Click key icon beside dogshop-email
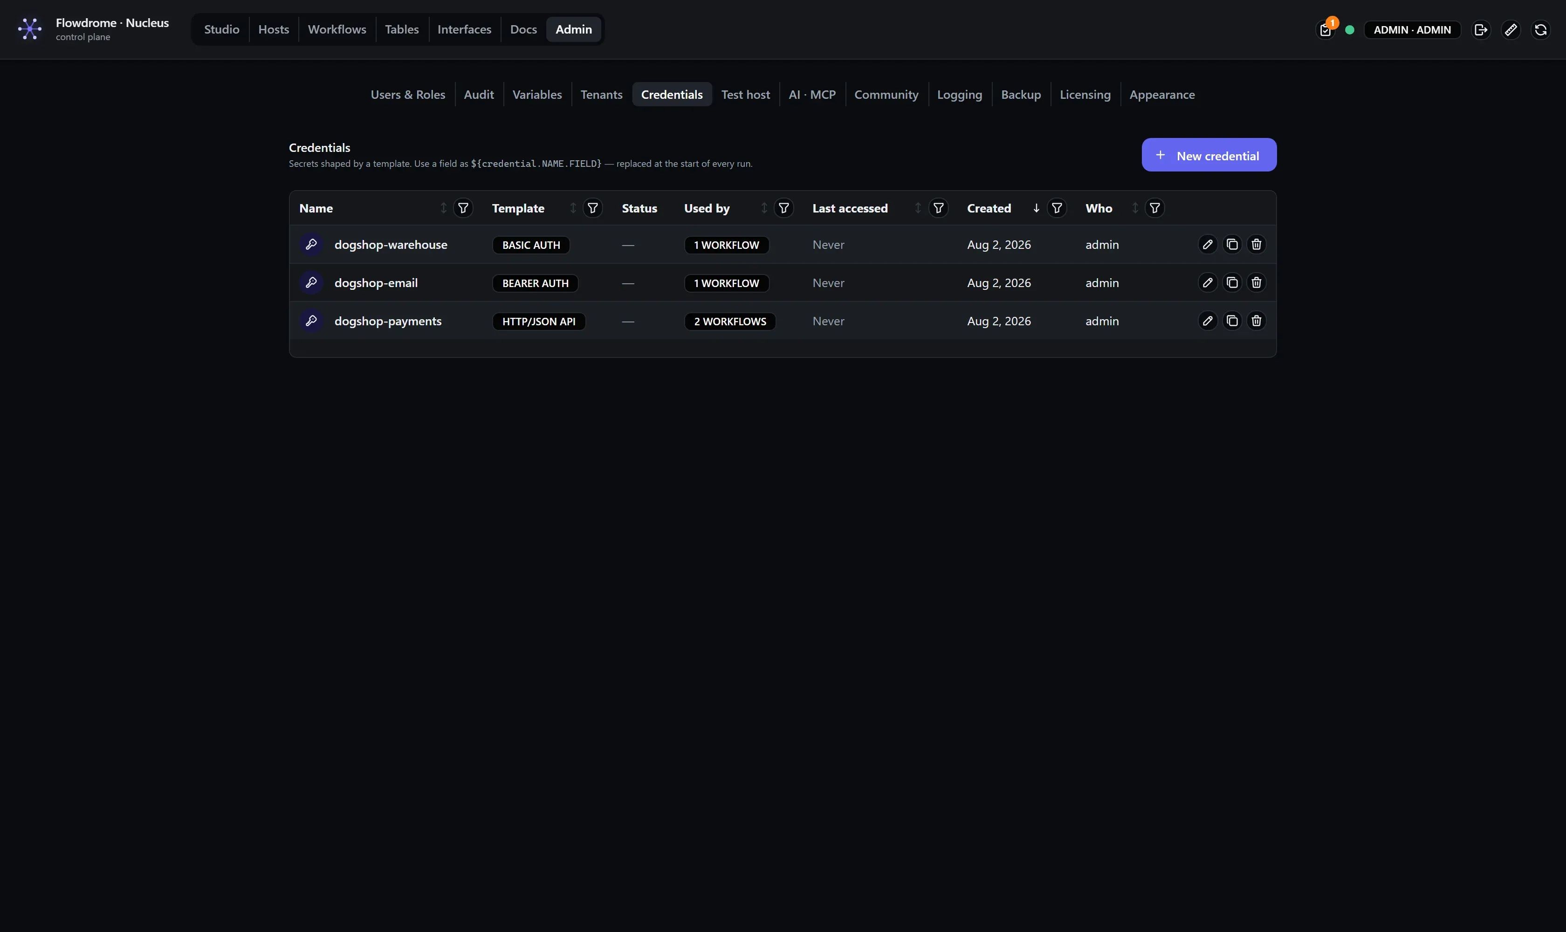The image size is (1566, 932). tap(311, 282)
